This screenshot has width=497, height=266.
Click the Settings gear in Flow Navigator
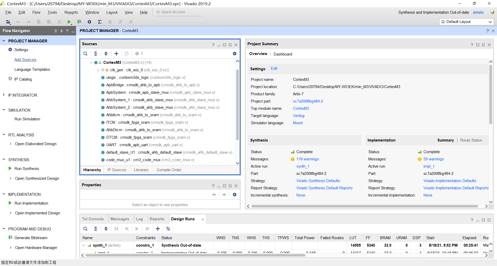click(10, 50)
